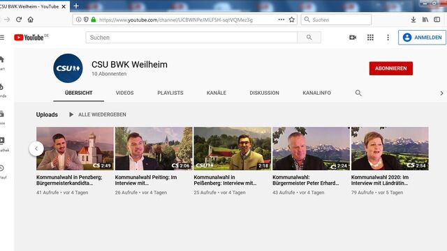Viewport: 447px width, 251px height.
Task: Open the KANALINFO tab
Action: point(316,93)
